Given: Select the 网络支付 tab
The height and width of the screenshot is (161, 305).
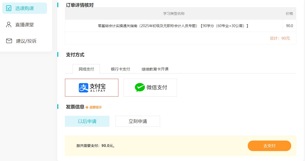Looking at the screenshot, I should pyautogui.click(x=86, y=69).
